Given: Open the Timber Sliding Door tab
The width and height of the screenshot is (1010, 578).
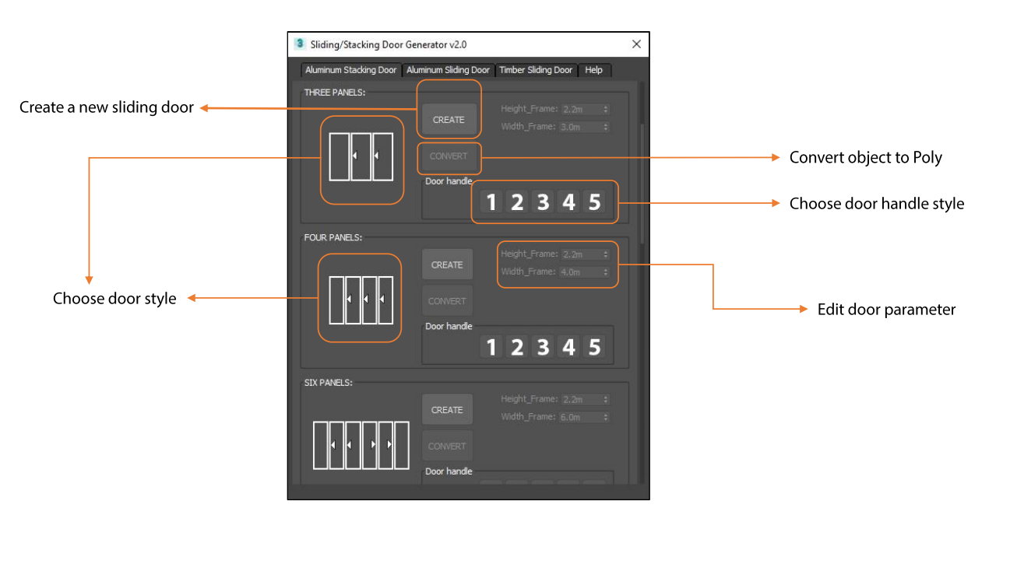Looking at the screenshot, I should (536, 70).
